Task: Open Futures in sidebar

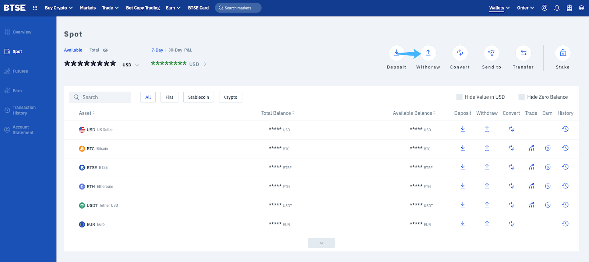Action: click(16, 71)
